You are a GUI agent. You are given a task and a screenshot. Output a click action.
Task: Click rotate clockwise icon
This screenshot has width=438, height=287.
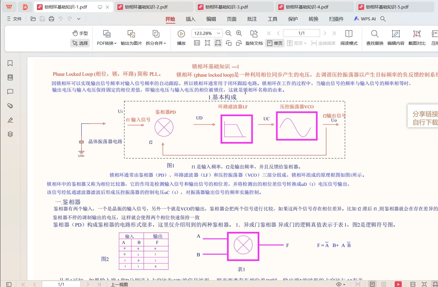(239, 43)
